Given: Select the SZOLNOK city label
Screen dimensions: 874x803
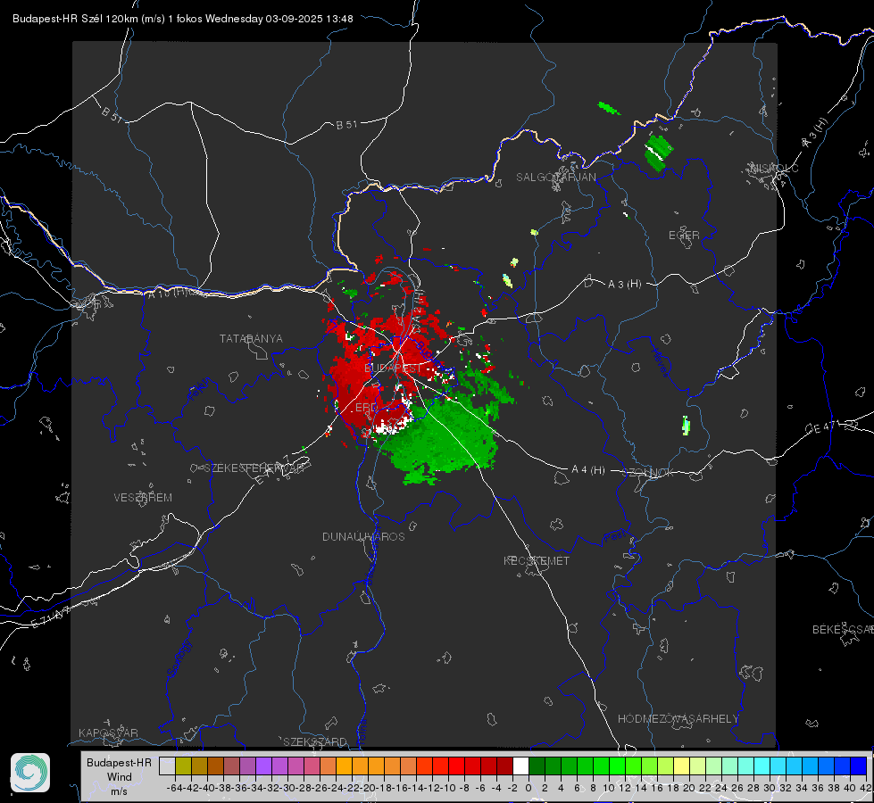Looking at the screenshot, I should [x=648, y=473].
